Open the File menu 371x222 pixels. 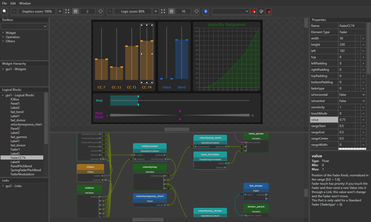4,3
